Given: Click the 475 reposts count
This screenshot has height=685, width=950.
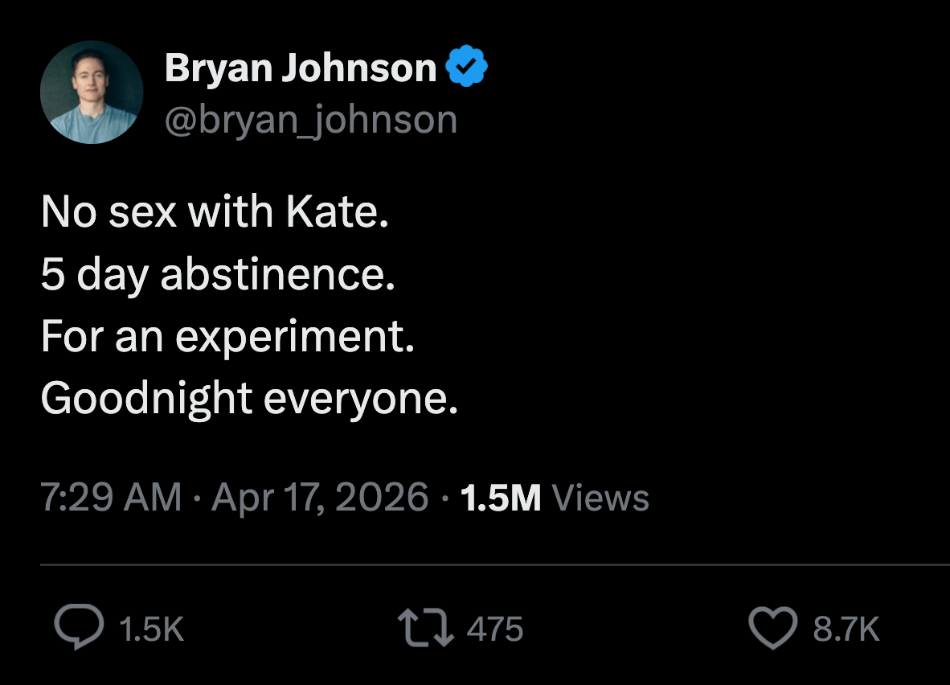Looking at the screenshot, I should point(494,631).
